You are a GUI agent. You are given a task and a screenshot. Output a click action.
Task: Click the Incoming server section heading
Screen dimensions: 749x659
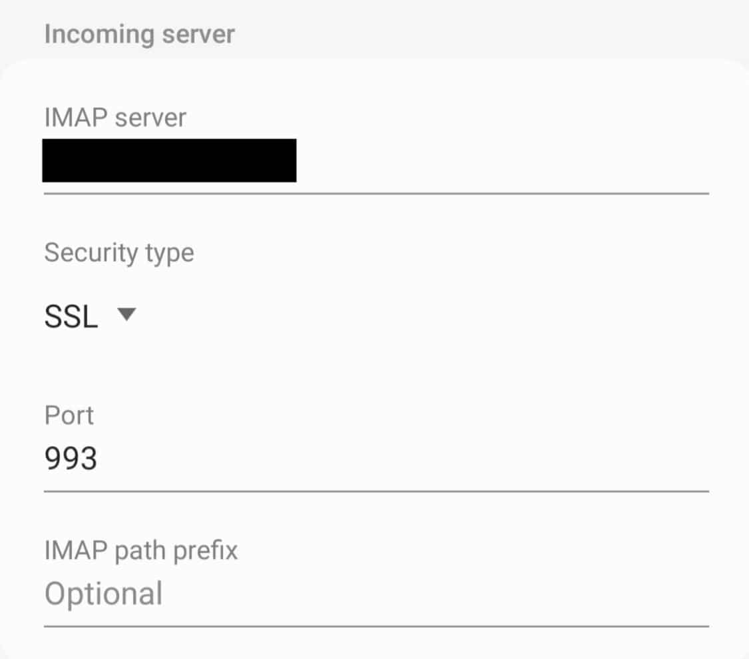(139, 35)
